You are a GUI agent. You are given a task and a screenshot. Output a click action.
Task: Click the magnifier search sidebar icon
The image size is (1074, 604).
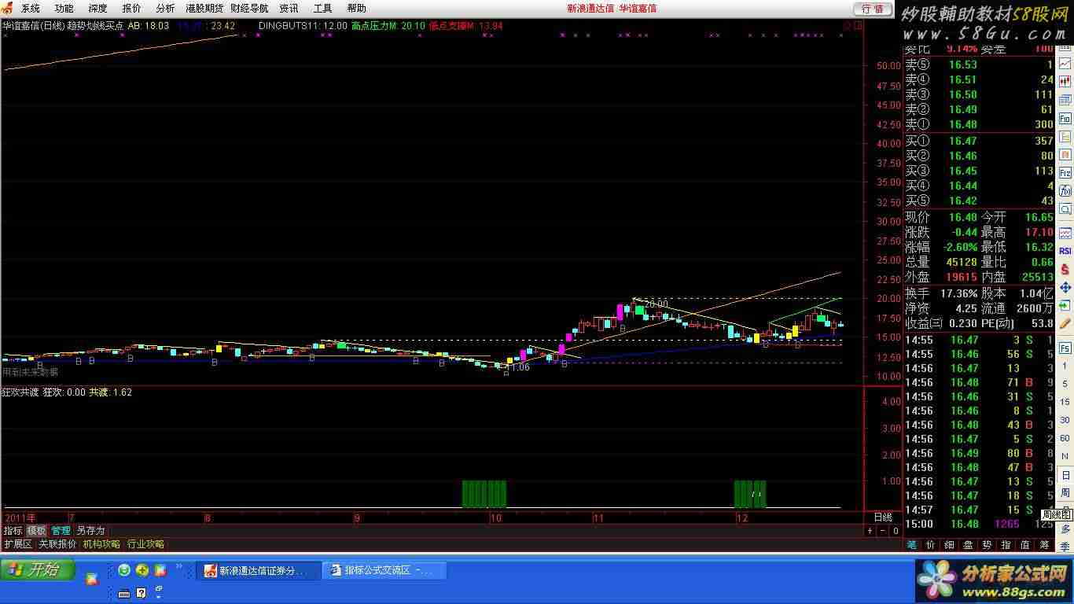click(1065, 209)
